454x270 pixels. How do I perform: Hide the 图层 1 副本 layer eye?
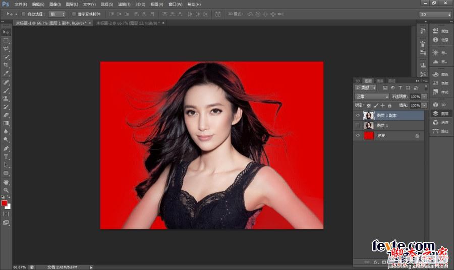point(358,115)
